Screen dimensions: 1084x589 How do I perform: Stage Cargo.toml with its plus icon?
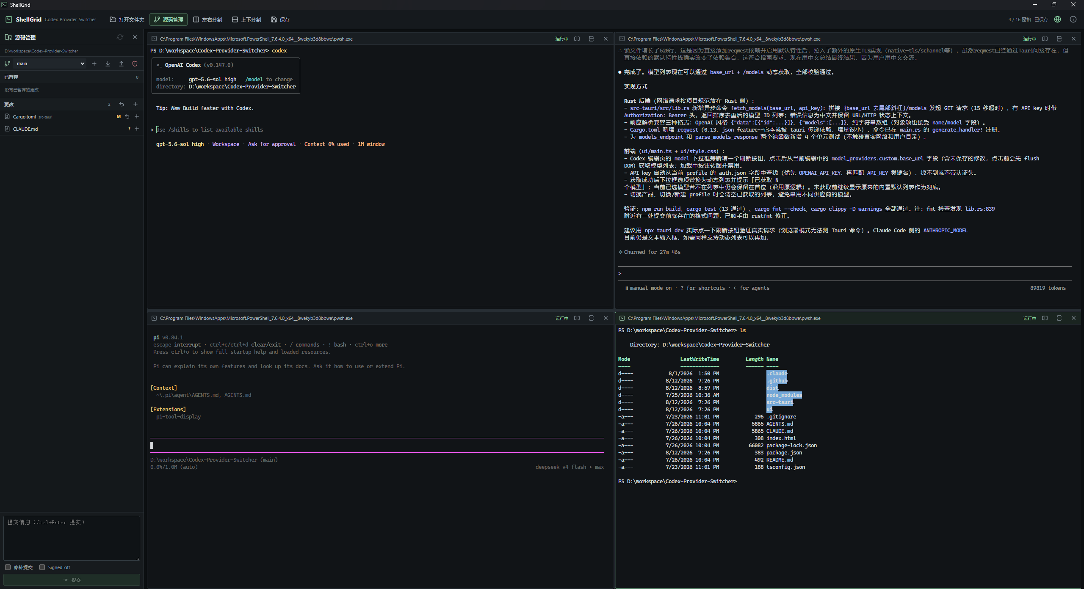point(137,116)
